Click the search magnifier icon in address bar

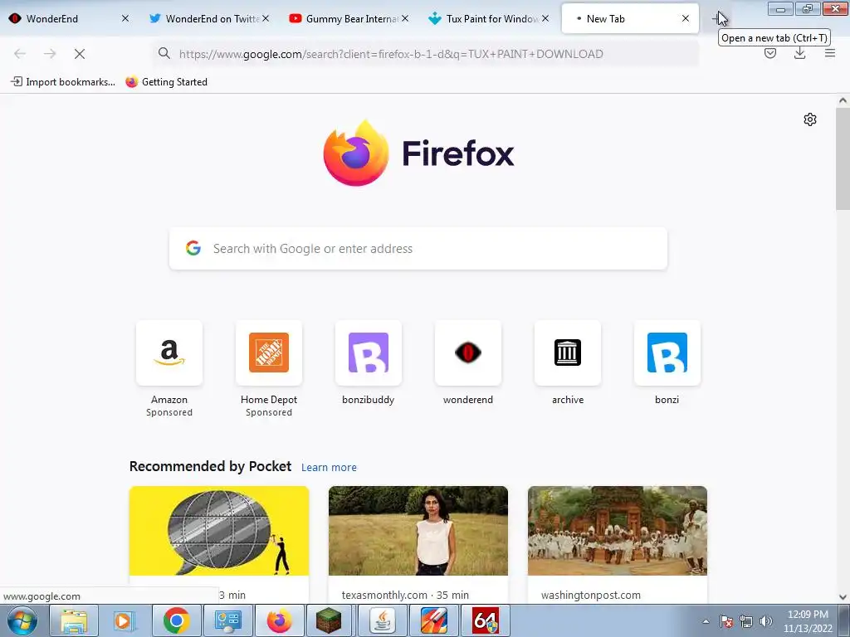point(164,53)
